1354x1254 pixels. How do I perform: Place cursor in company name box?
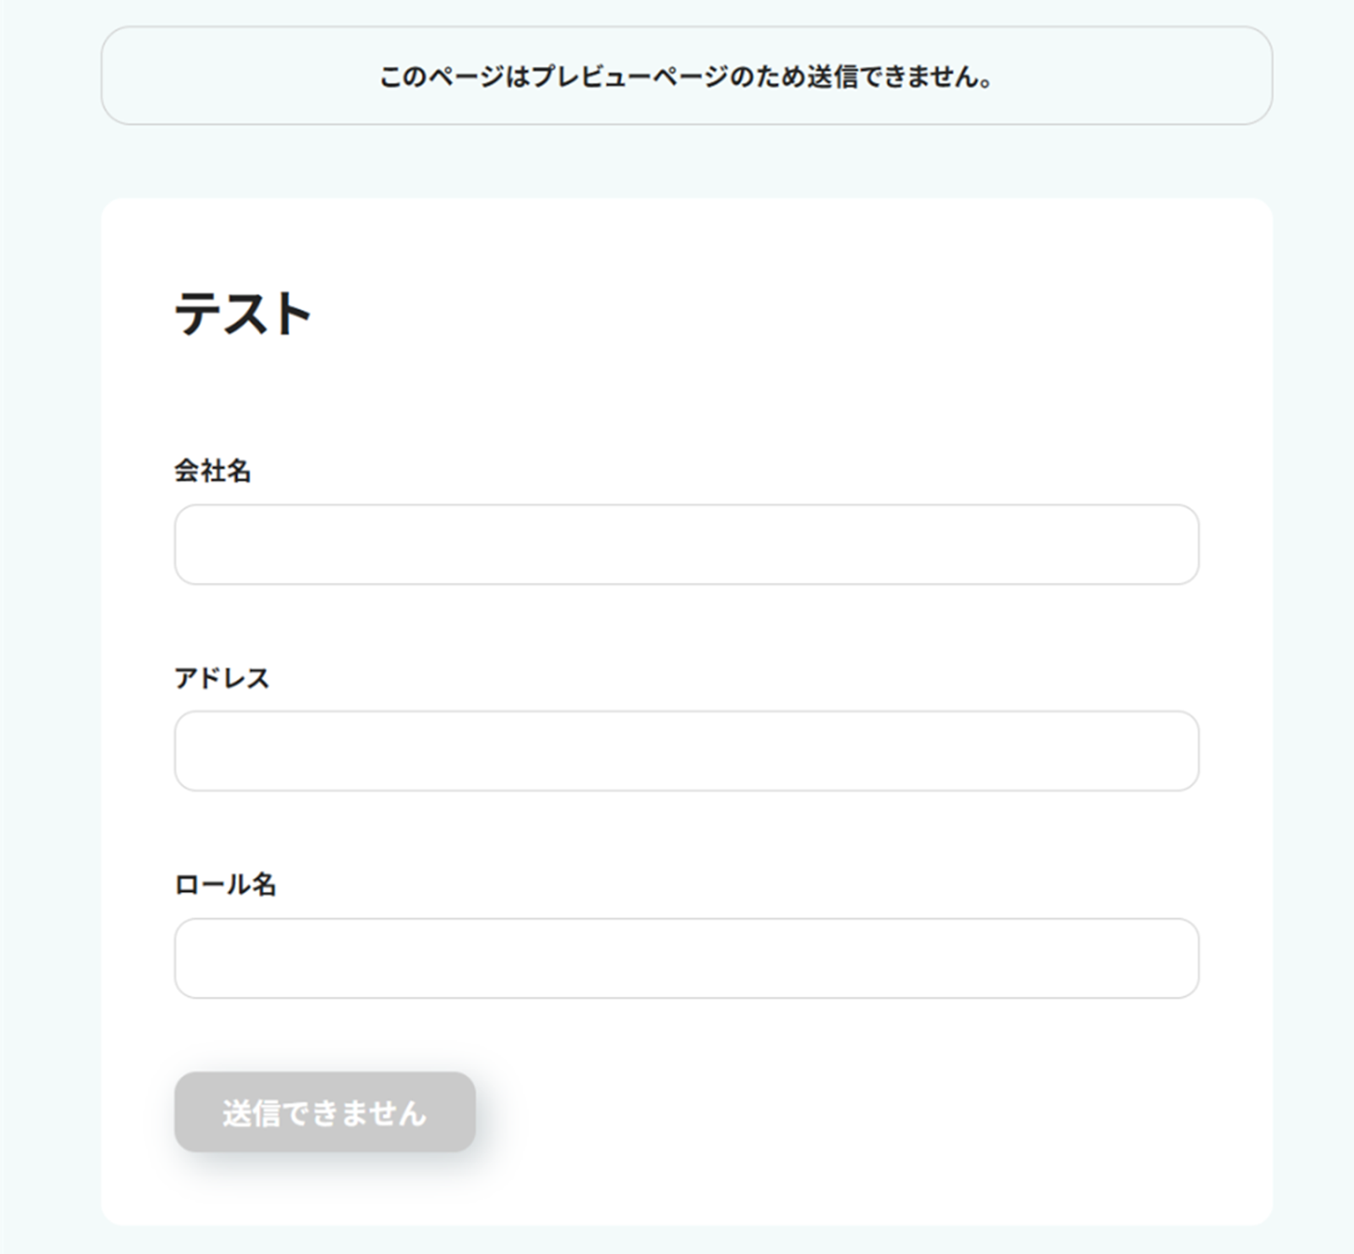pyautogui.click(x=686, y=544)
